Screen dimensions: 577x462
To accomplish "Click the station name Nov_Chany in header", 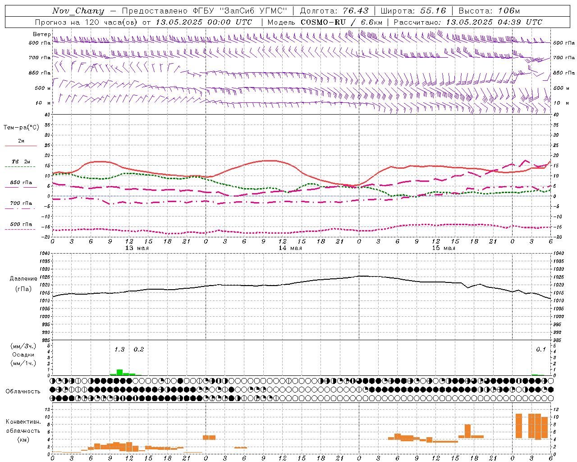I will pyautogui.click(x=78, y=11).
